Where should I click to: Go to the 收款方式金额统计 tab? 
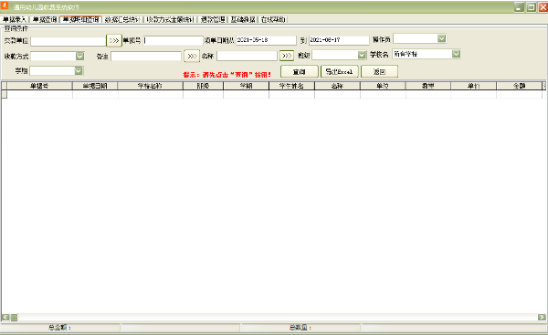[170, 19]
